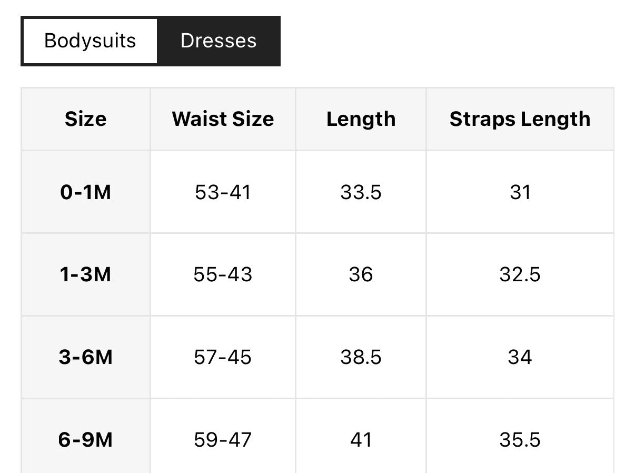The image size is (635, 473).
Task: Click length value 38.5
Action: coord(361,357)
